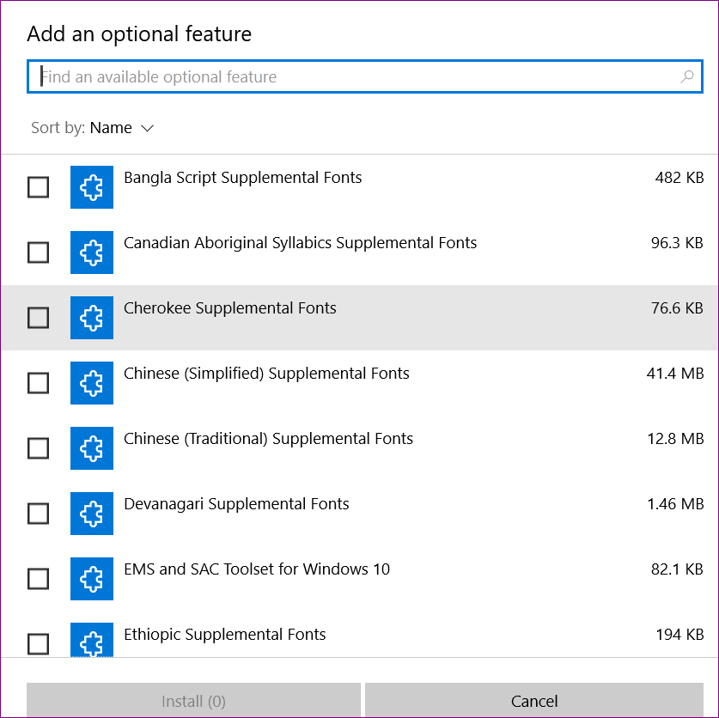
Task: Dismiss the dialog with Cancel
Action: (x=533, y=699)
